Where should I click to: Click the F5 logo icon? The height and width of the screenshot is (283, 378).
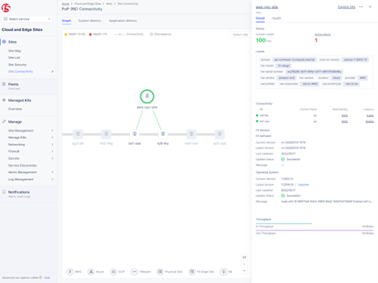[6, 8]
